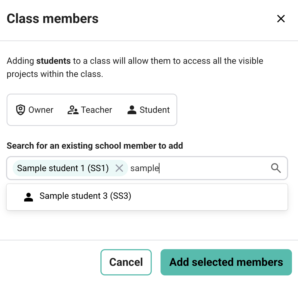298x282 pixels.
Task: Select Sample student 3 (SS3) suggestion
Action: tap(85, 196)
